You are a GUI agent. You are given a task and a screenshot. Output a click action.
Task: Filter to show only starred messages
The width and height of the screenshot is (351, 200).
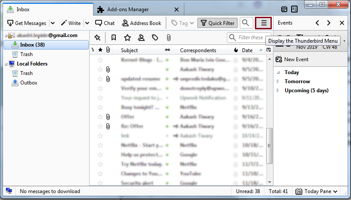point(127,37)
